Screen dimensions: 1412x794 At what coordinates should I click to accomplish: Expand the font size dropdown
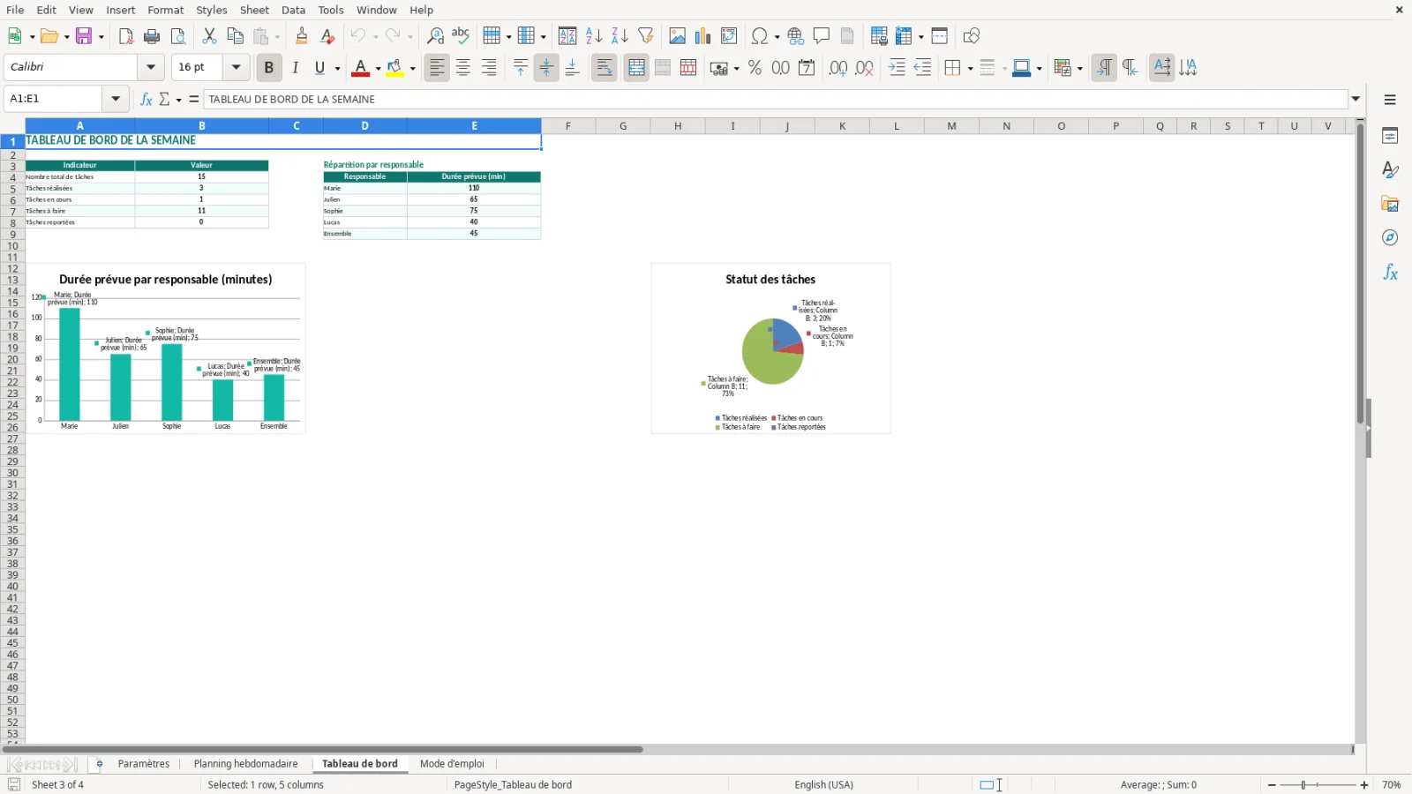[x=236, y=67]
